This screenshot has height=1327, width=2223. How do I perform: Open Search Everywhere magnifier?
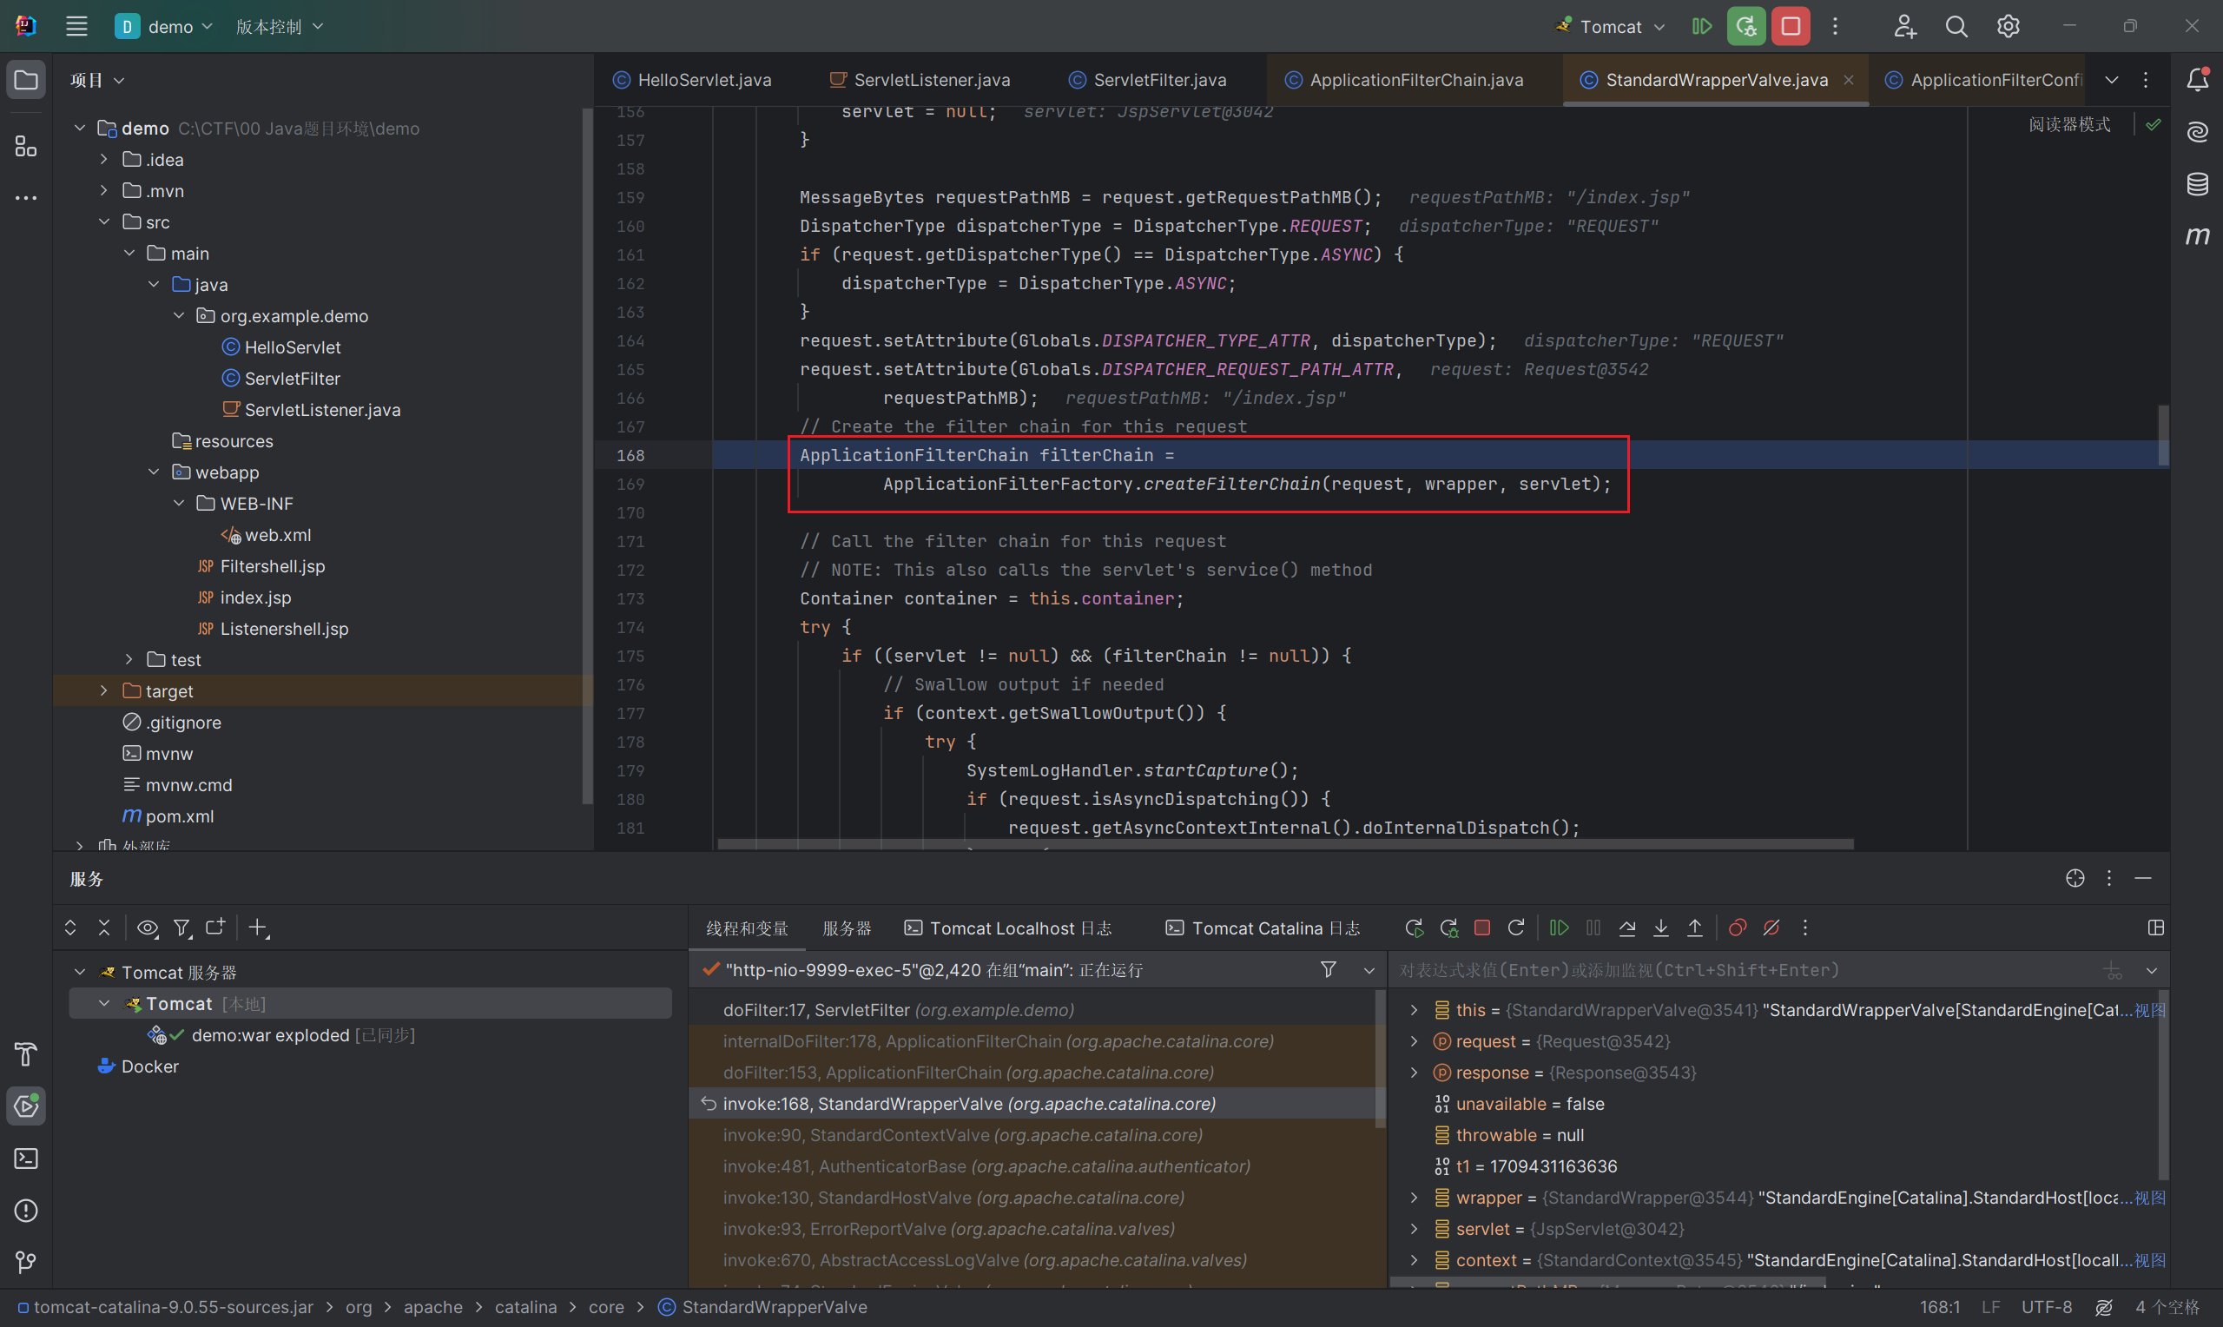[1956, 26]
